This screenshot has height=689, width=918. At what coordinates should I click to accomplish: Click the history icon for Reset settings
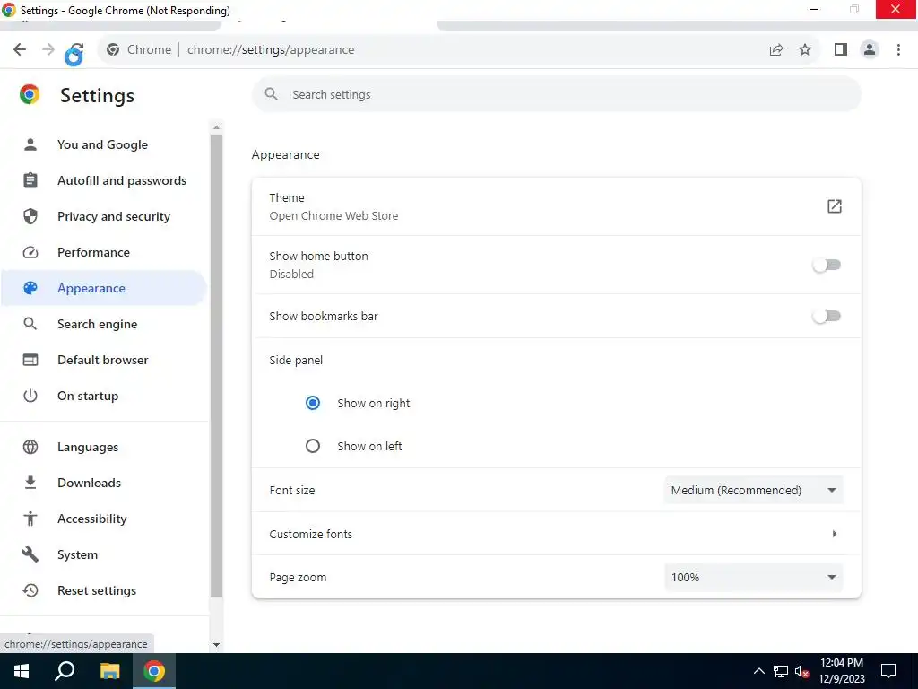[30, 590]
